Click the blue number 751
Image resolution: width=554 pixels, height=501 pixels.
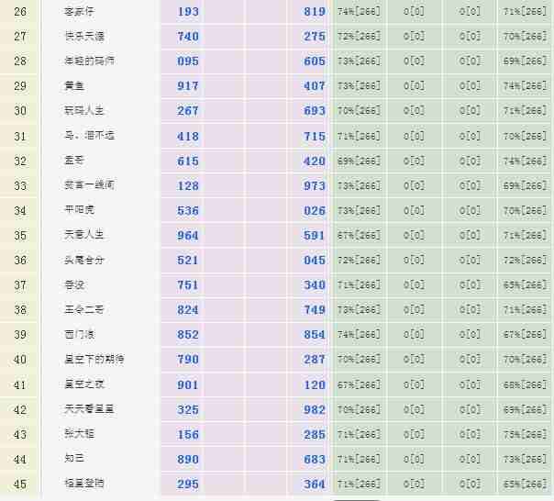pyautogui.click(x=188, y=284)
